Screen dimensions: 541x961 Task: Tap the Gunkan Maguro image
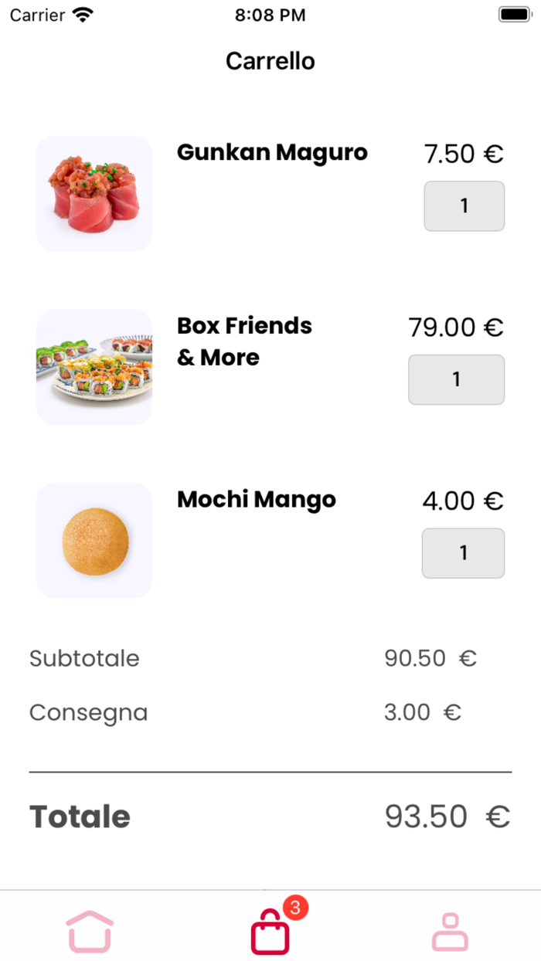pos(94,193)
